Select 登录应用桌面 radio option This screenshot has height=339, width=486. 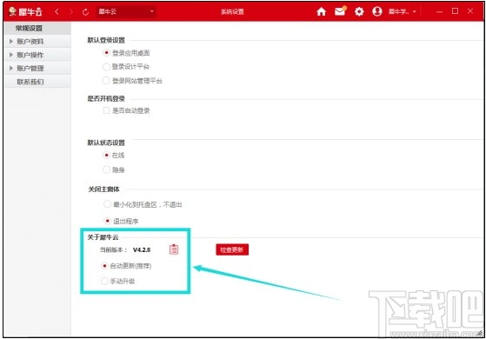pyautogui.click(x=106, y=53)
